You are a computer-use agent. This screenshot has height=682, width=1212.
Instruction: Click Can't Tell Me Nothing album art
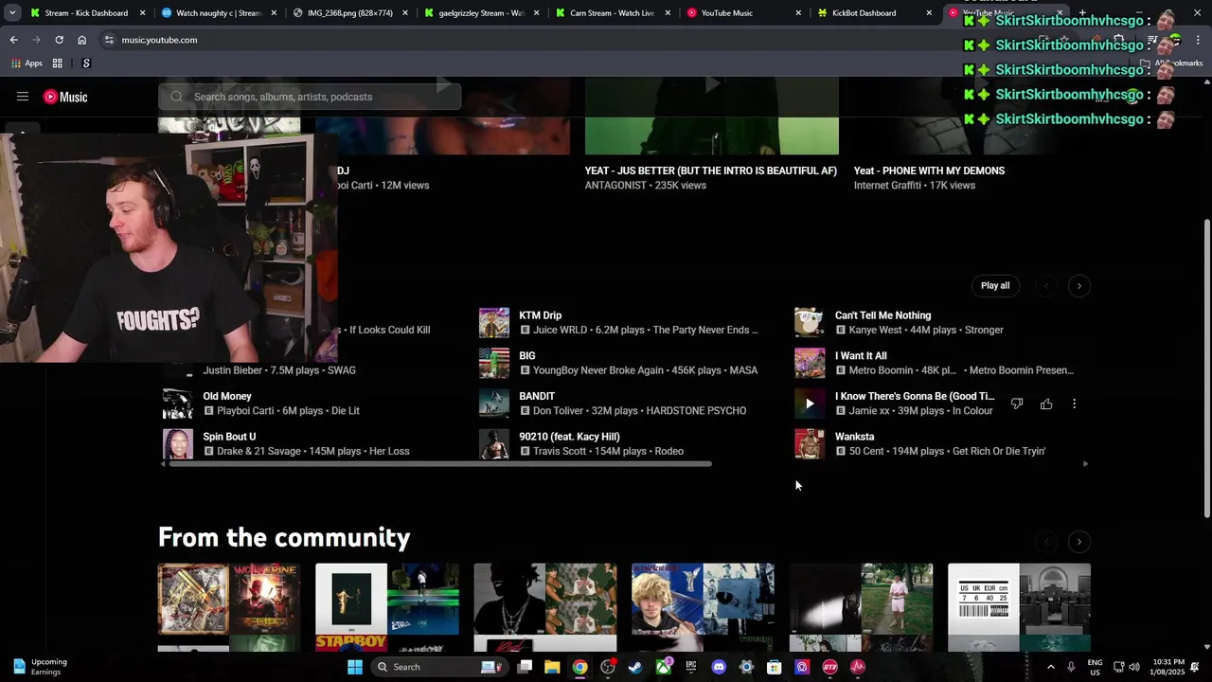[x=810, y=323]
